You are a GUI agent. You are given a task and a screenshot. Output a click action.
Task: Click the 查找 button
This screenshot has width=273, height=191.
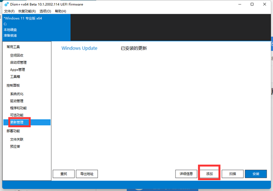pos(64,174)
